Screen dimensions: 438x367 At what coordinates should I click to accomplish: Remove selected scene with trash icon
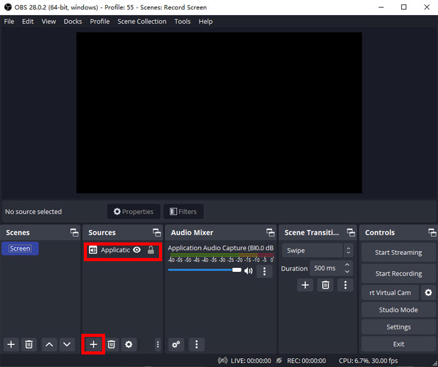coord(29,344)
